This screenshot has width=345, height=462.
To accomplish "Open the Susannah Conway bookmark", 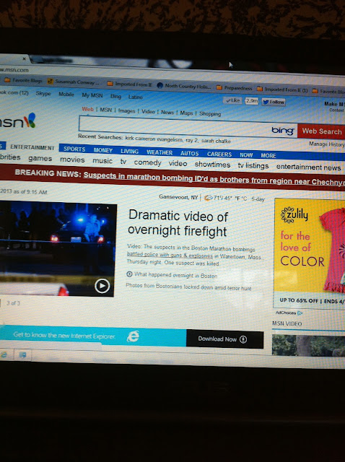I will (x=72, y=82).
